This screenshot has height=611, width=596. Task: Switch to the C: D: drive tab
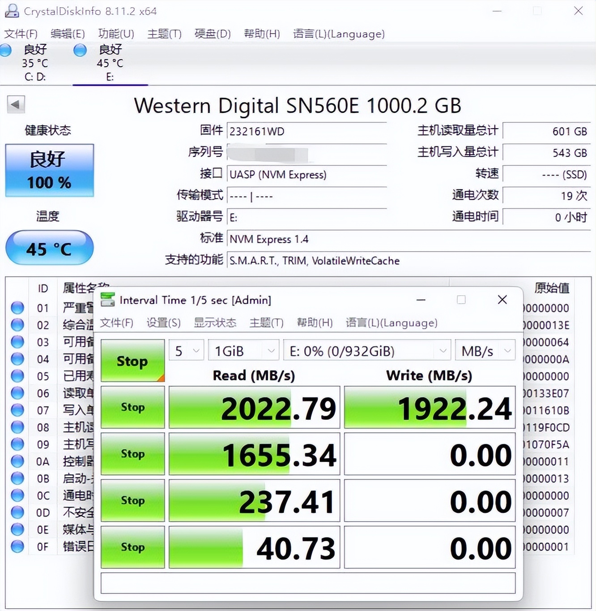(x=36, y=63)
